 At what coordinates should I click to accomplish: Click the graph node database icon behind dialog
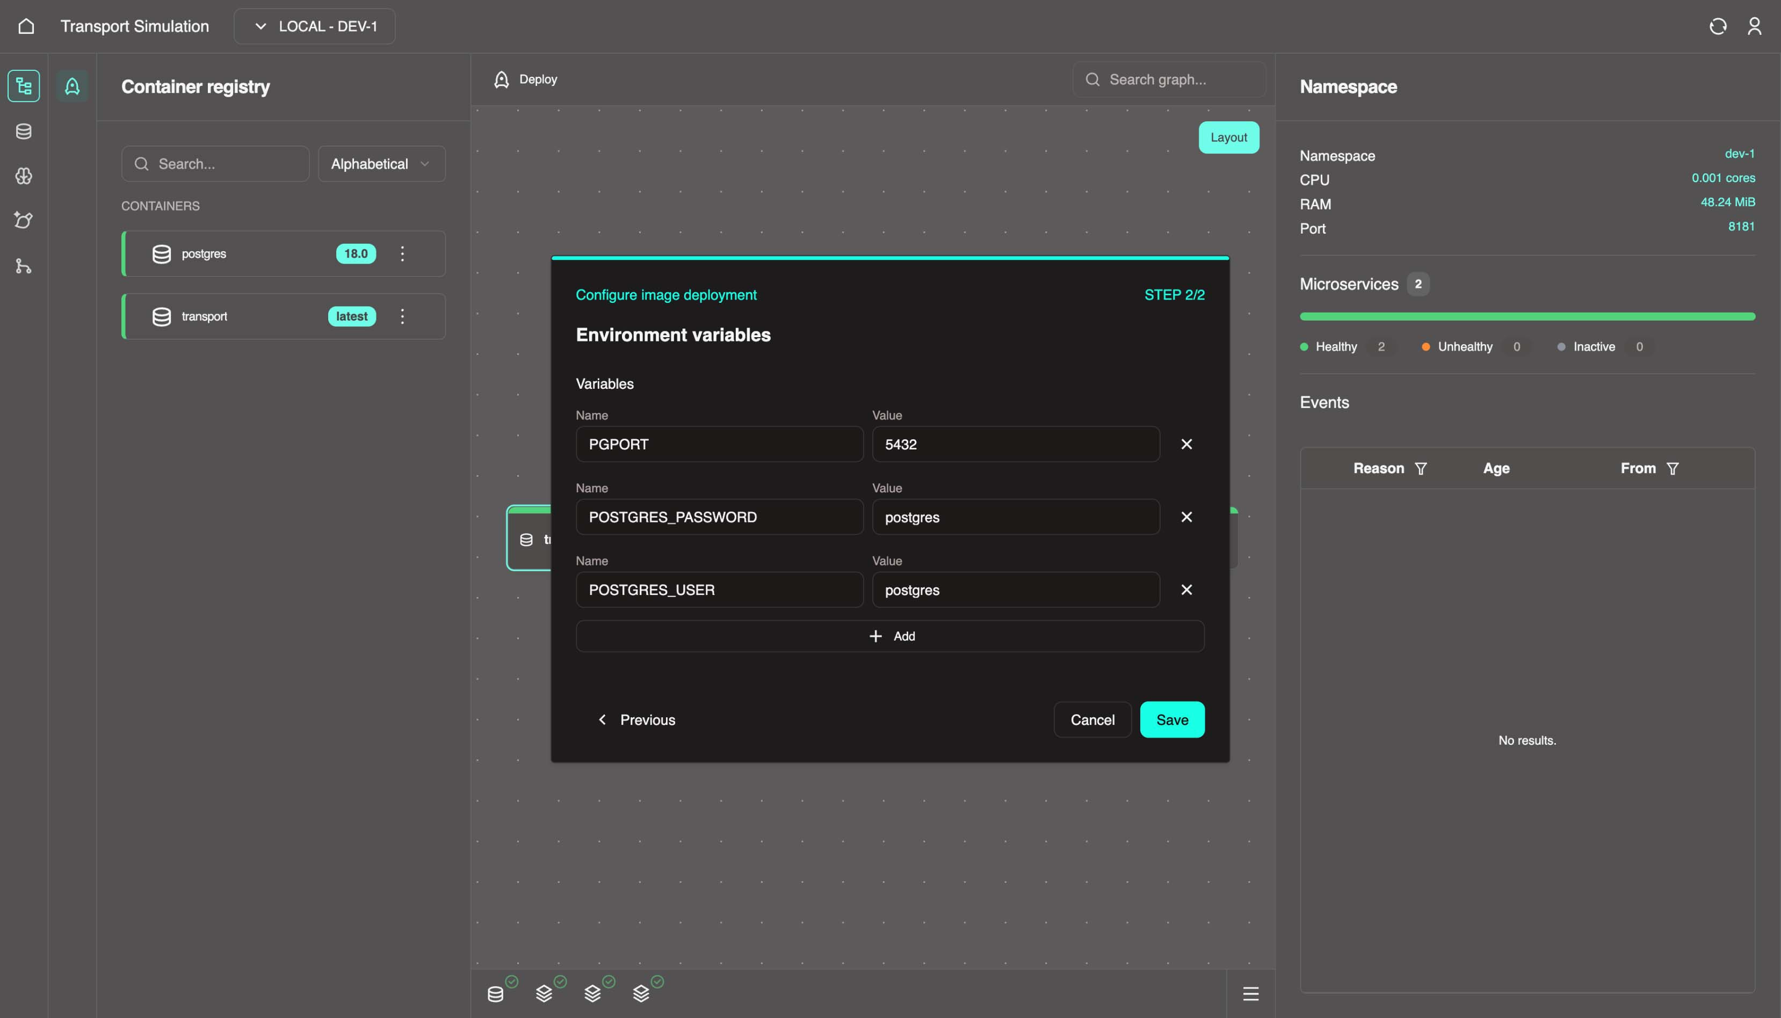coord(526,540)
